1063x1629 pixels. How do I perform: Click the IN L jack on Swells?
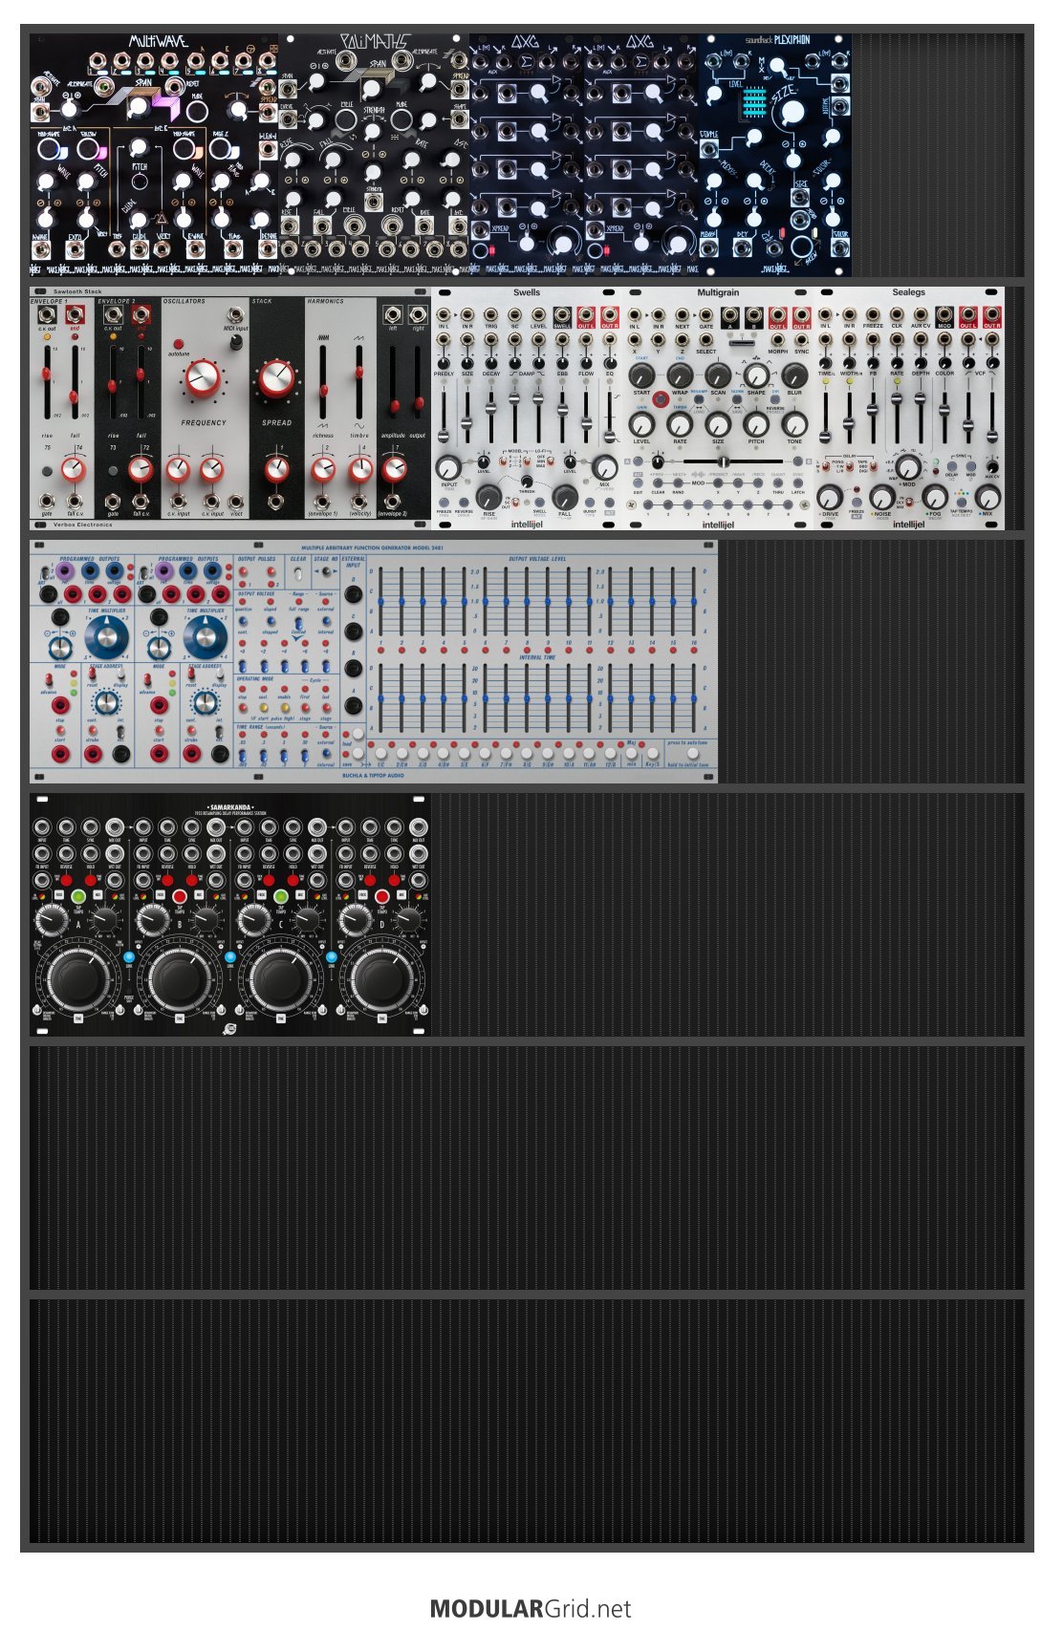click(443, 314)
